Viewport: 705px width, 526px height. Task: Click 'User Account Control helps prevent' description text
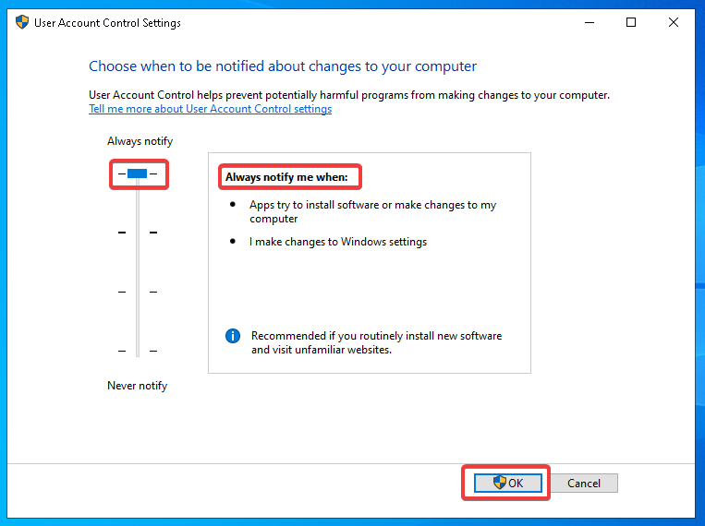349,95
